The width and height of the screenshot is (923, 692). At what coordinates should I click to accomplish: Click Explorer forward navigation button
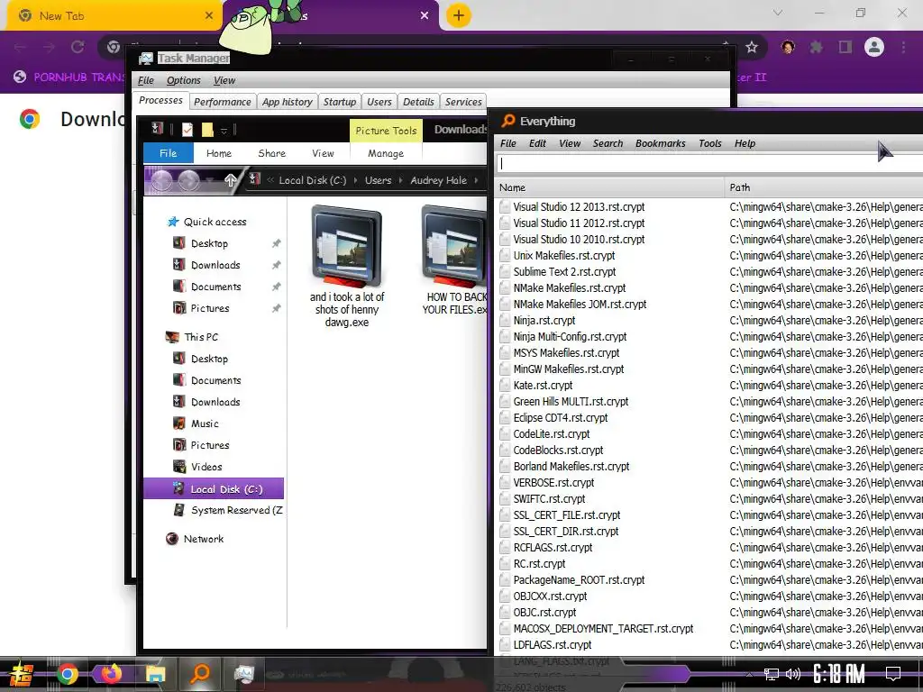click(x=189, y=180)
